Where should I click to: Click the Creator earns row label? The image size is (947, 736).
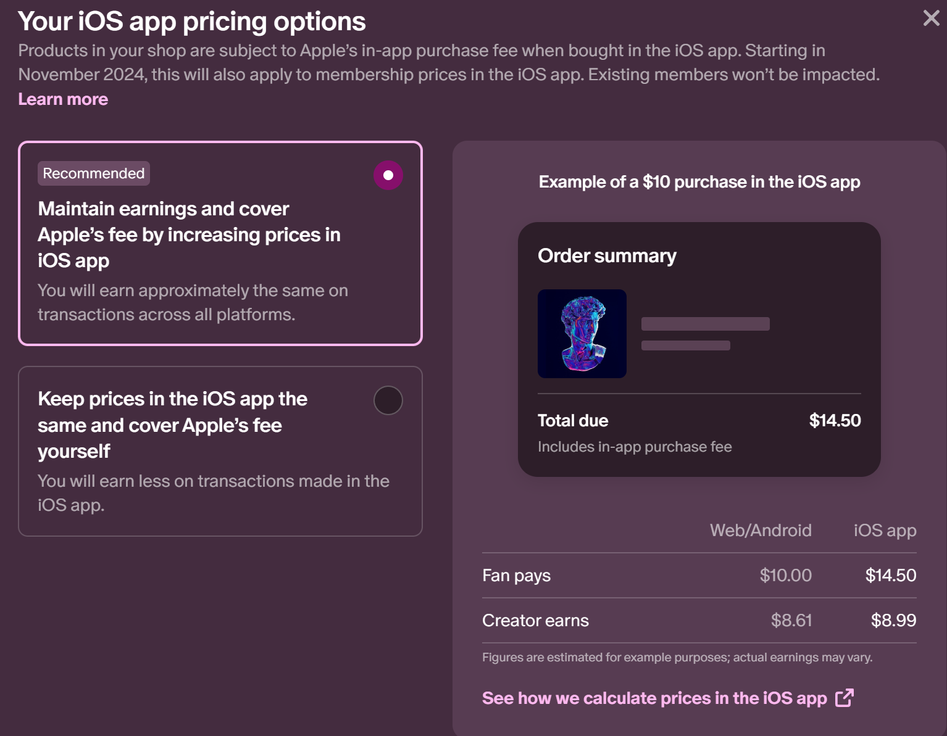click(535, 620)
